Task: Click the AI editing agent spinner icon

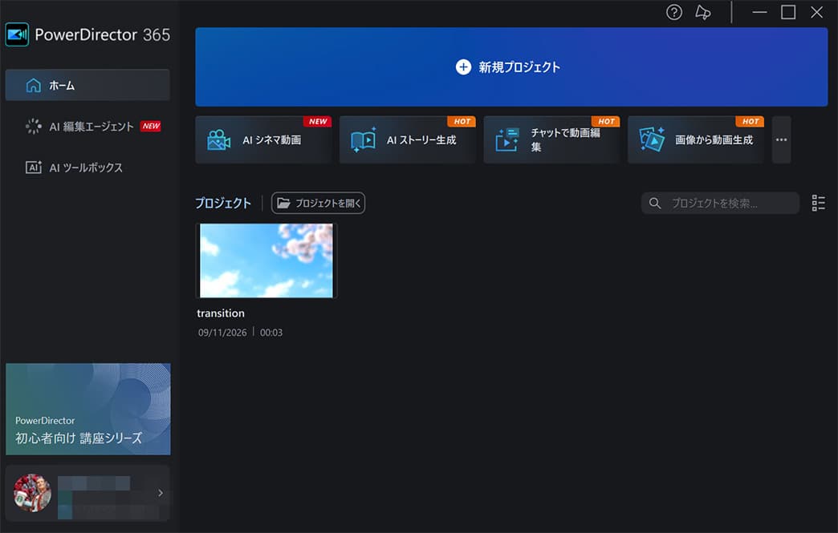Action: (33, 127)
